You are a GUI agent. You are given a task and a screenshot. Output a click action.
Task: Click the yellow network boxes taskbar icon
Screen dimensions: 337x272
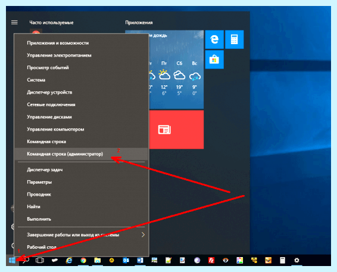(254, 261)
